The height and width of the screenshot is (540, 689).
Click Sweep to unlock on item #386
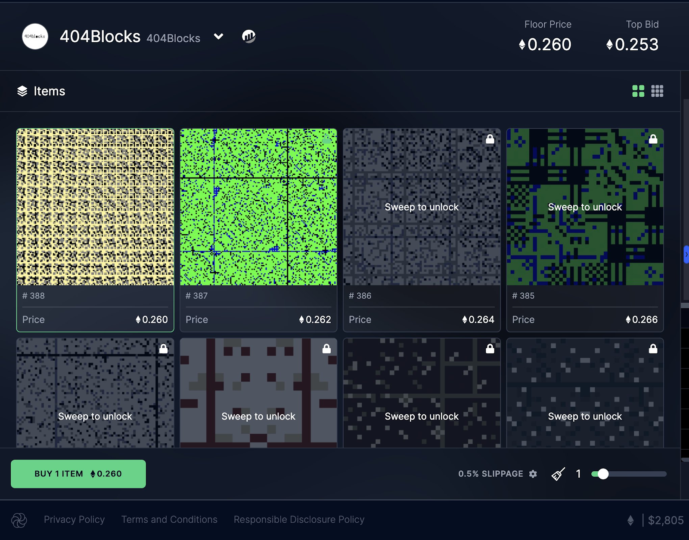[x=422, y=207]
